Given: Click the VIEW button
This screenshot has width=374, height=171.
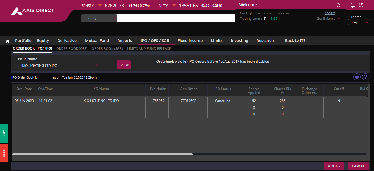Looking at the screenshot, I should (124, 65).
